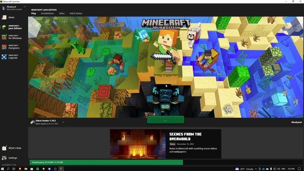Open Scenes from the Overworld headline
Image resolution: width=304 pixels, height=171 pixels.
click(185, 136)
